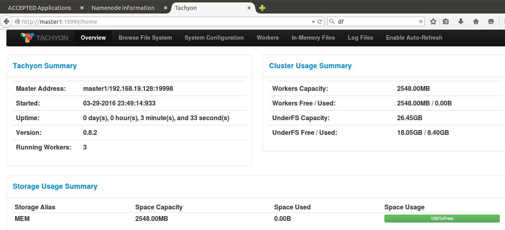Select Workers Free / Used value
Viewport: 505px width, 230px height.
424,103
